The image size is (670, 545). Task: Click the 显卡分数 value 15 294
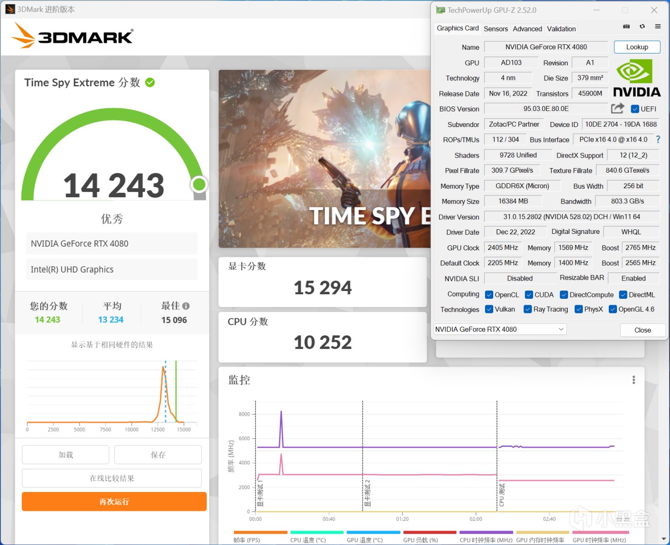(x=323, y=287)
